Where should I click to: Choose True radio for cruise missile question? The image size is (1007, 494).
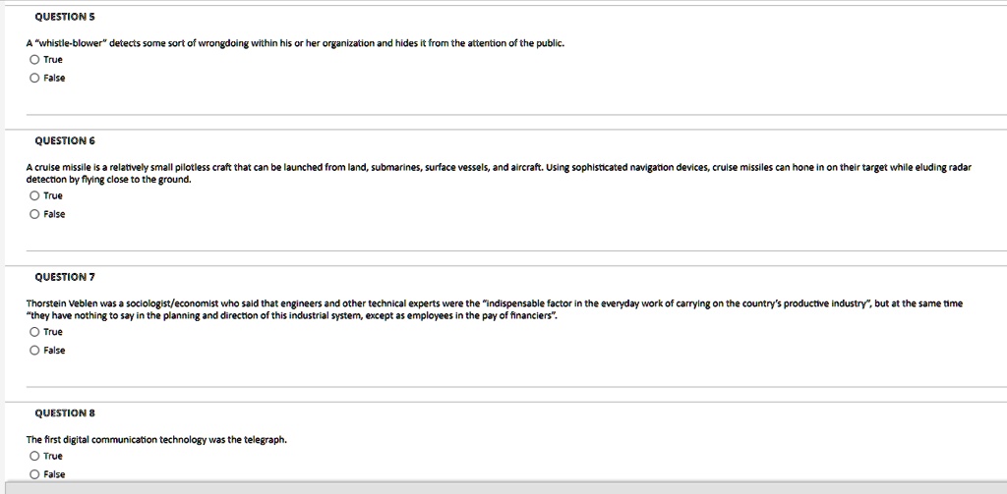[34, 195]
